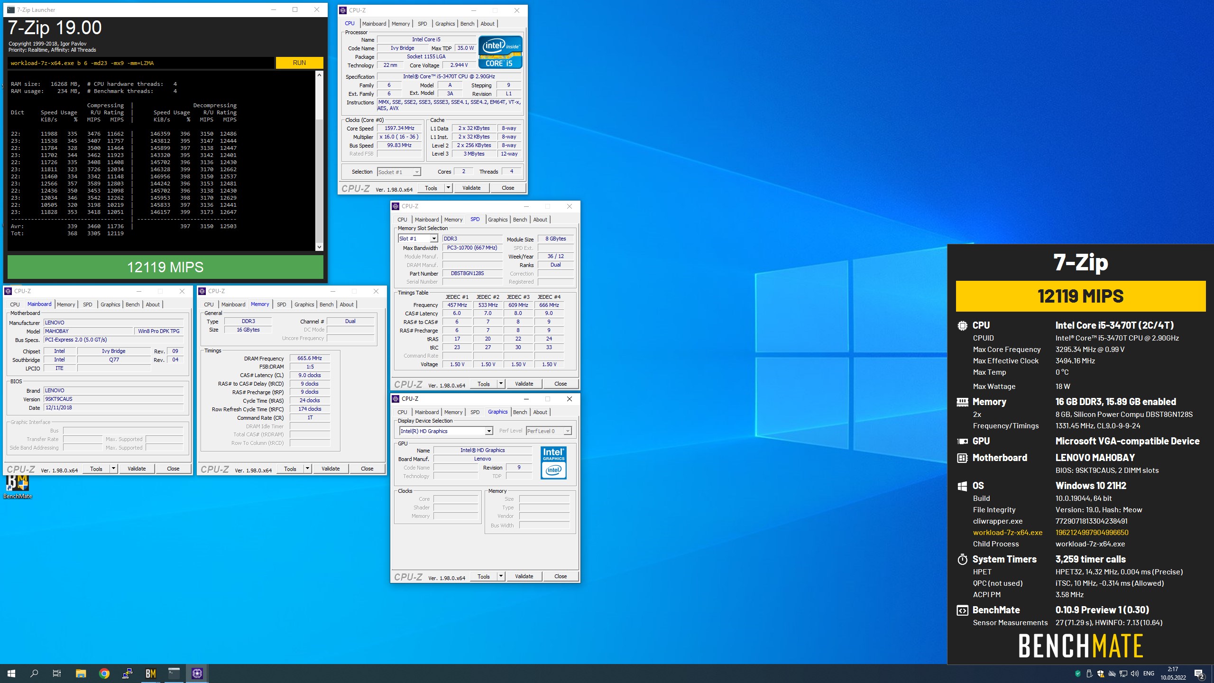Open Memory tab in Graphics window
This screenshot has width=1214, height=683.
click(x=453, y=412)
